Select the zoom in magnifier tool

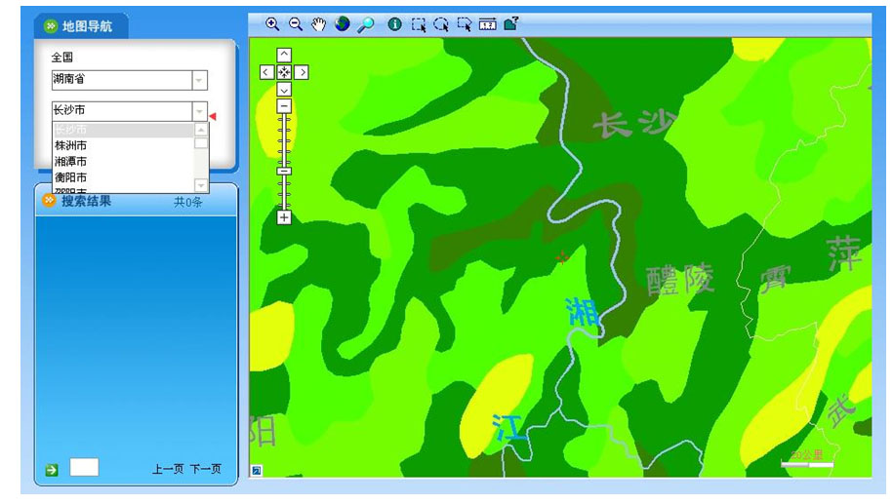pos(272,24)
